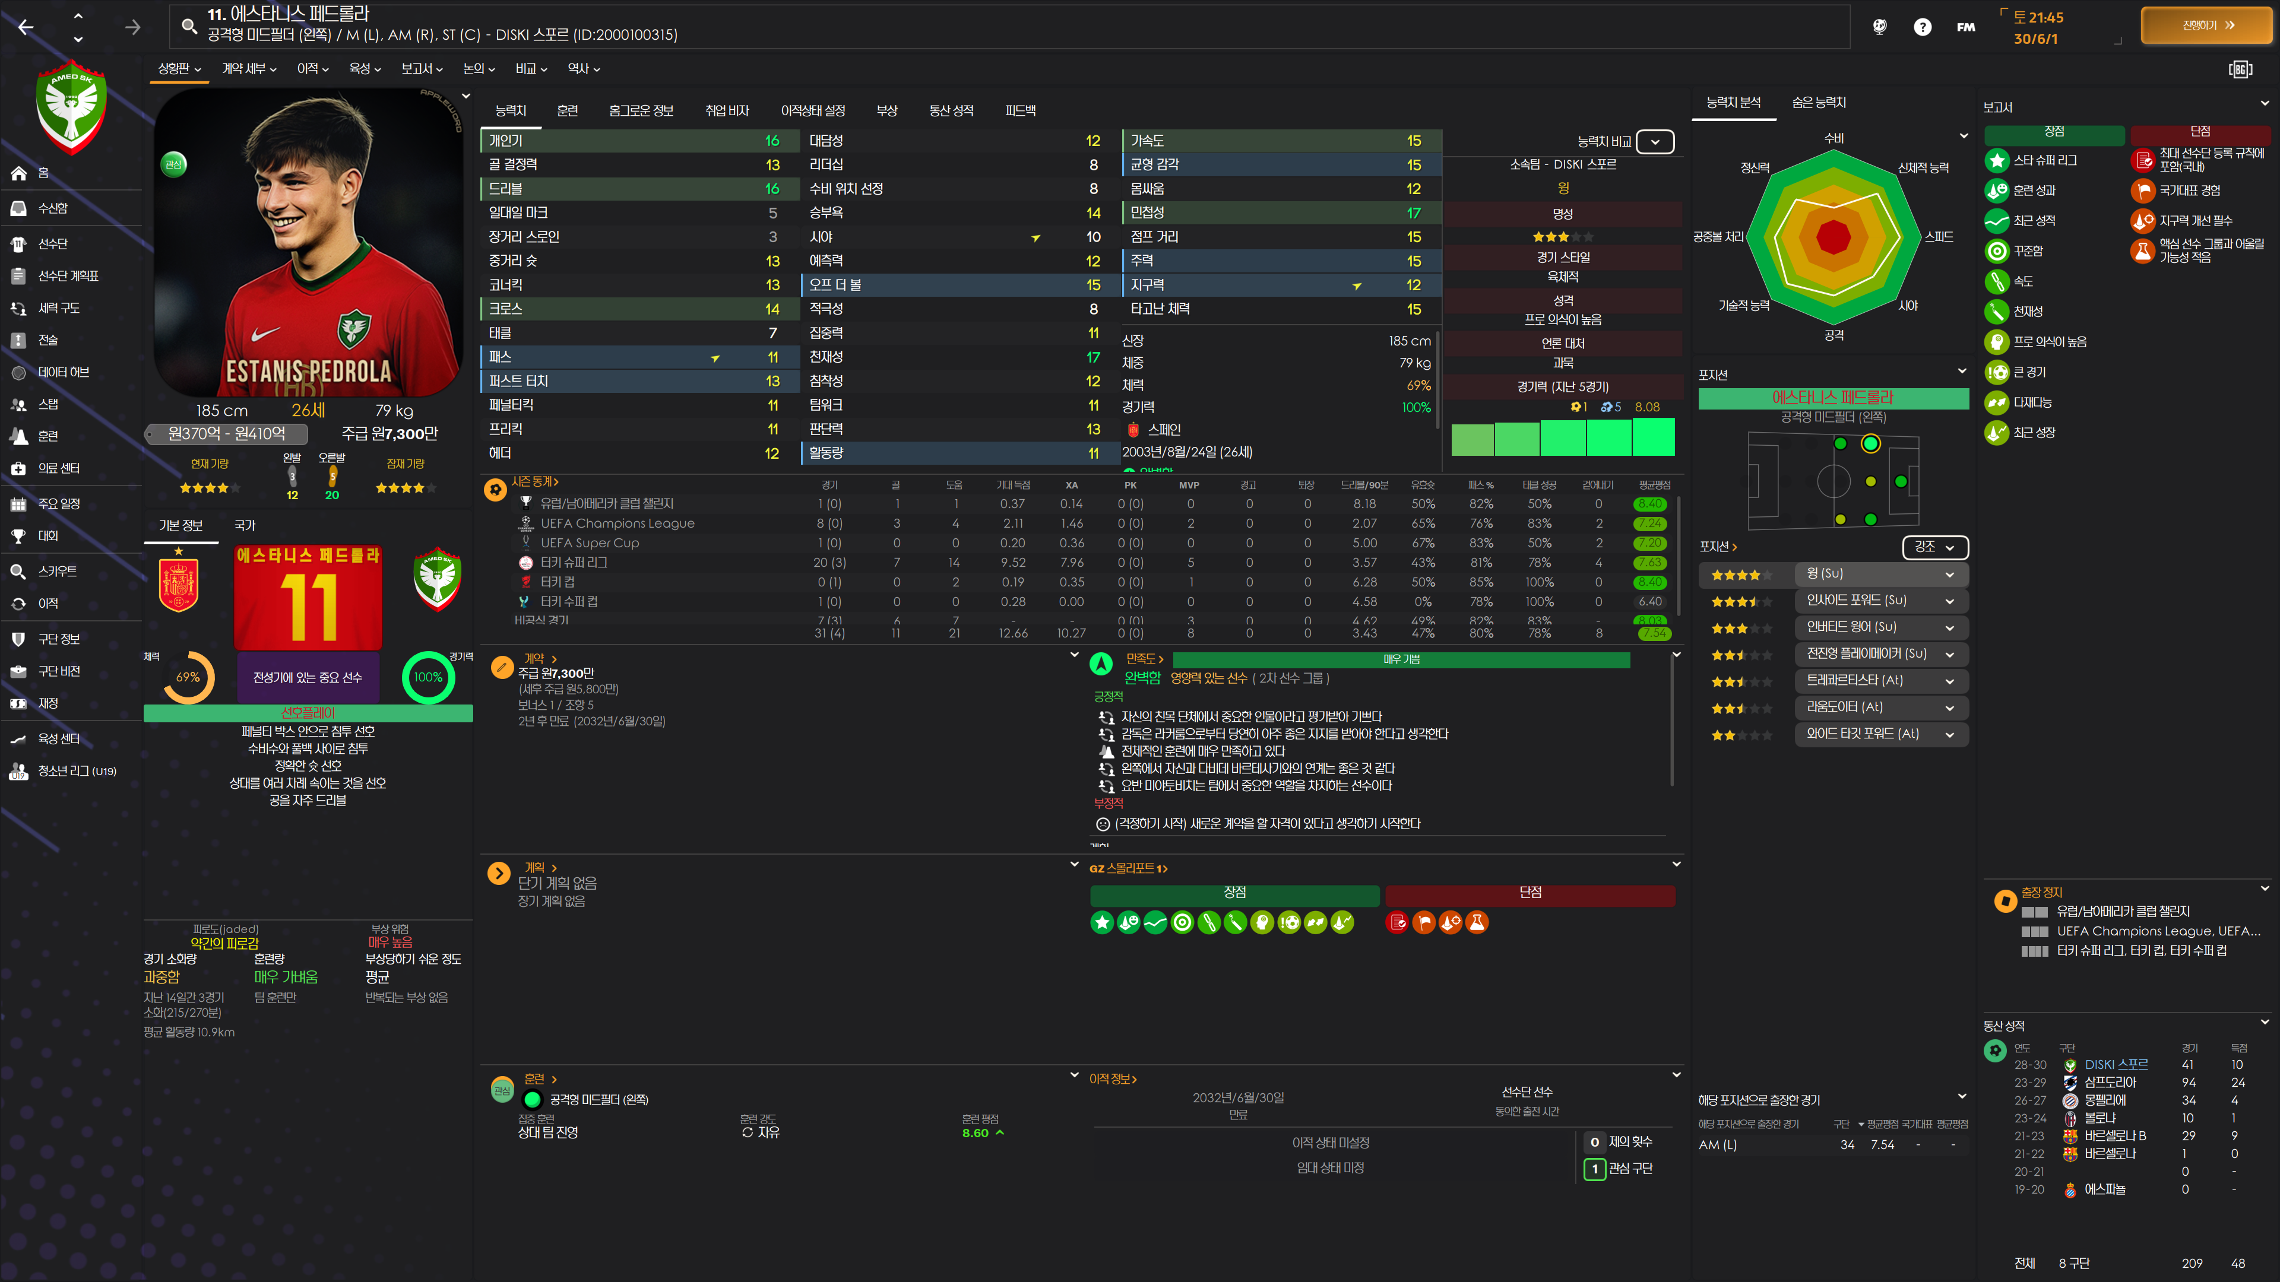Screen dimensions: 2280x1282
Task: Click the match fitness form bar chart
Action: pyautogui.click(x=1562, y=438)
